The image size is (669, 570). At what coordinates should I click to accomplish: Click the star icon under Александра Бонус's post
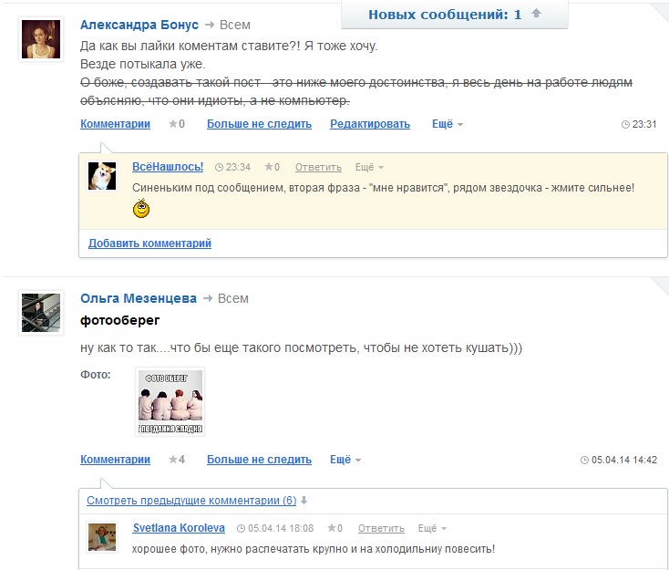pos(173,124)
